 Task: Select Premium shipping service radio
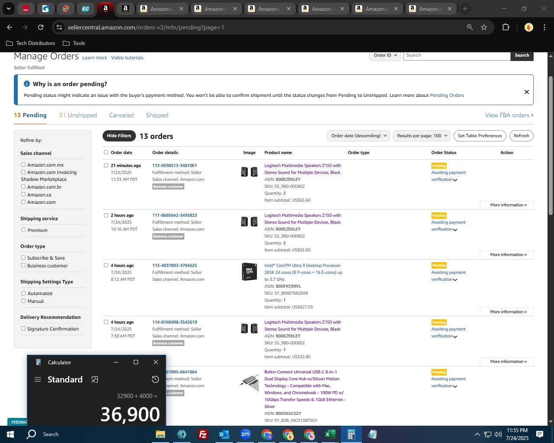(23, 230)
